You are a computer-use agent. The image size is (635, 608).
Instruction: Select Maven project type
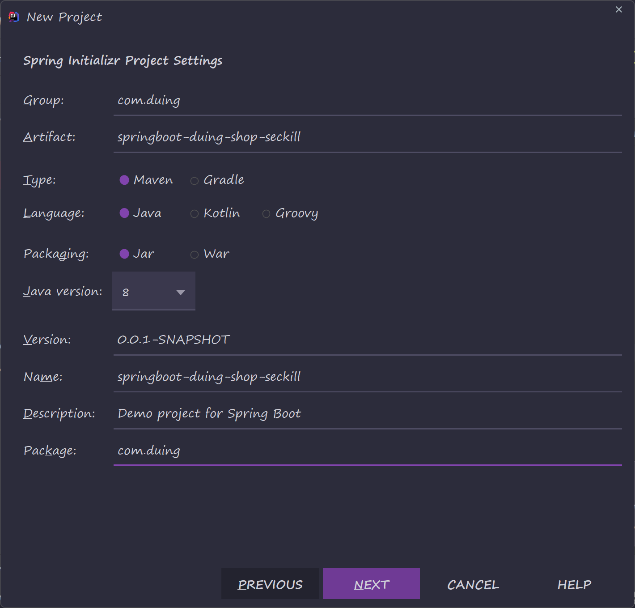tap(146, 180)
